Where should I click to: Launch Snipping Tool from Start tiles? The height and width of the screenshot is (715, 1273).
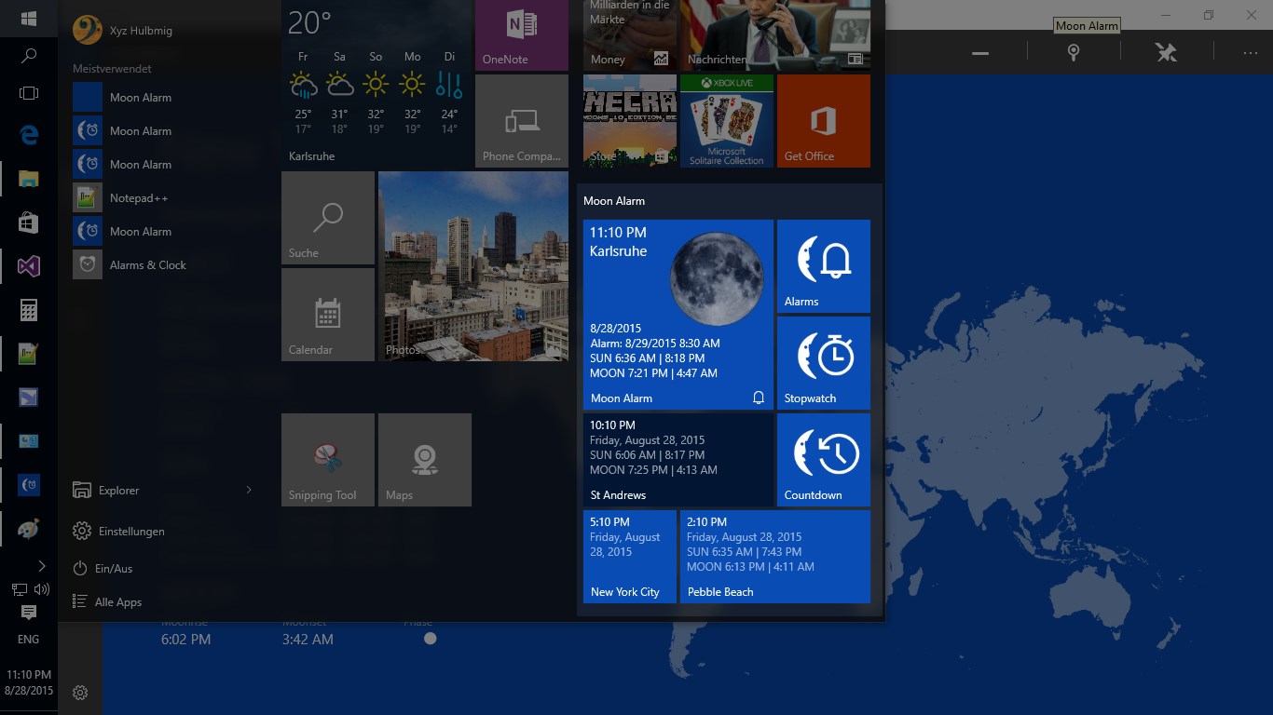pos(327,460)
